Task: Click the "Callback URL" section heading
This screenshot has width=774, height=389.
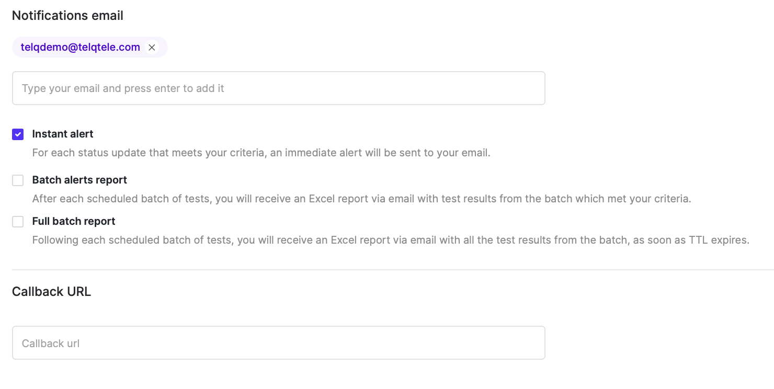Action: tap(51, 292)
